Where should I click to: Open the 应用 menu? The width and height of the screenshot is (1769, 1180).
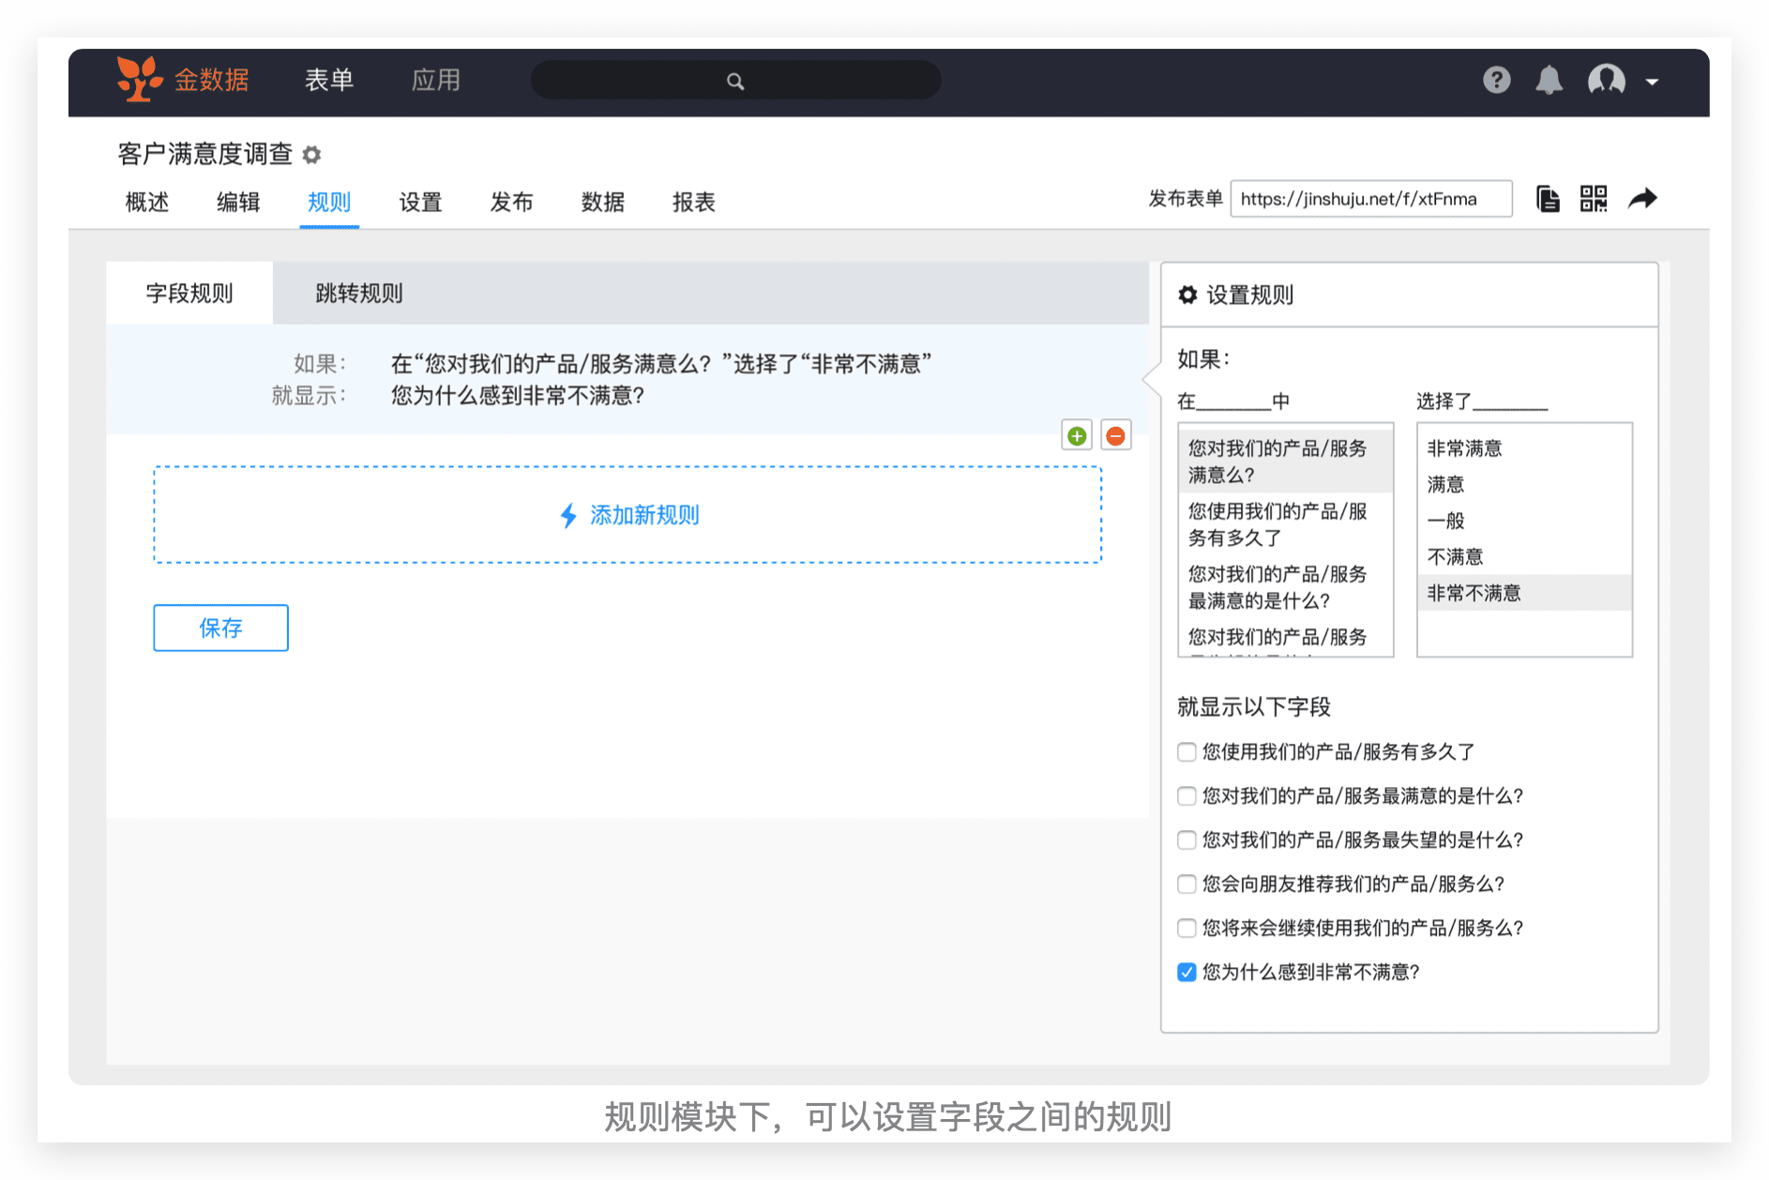(x=436, y=81)
